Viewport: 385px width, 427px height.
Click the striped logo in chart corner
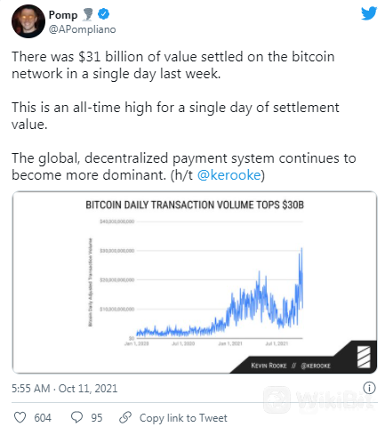pyautogui.click(x=364, y=357)
